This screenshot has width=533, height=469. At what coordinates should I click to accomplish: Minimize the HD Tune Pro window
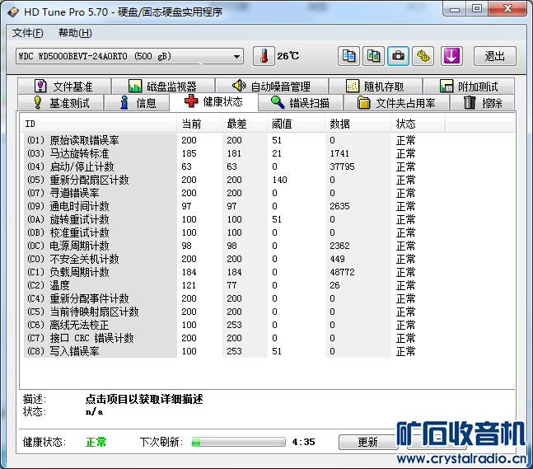point(455,9)
